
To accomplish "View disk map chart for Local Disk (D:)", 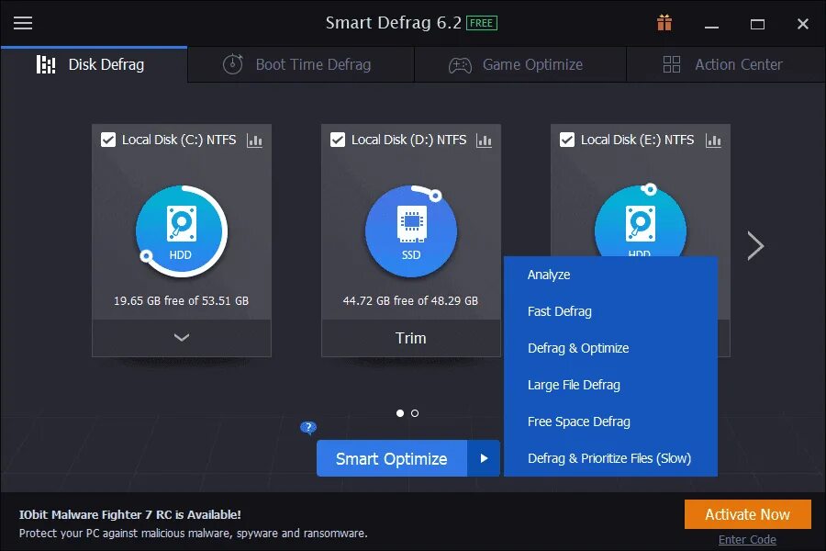I will coord(484,141).
